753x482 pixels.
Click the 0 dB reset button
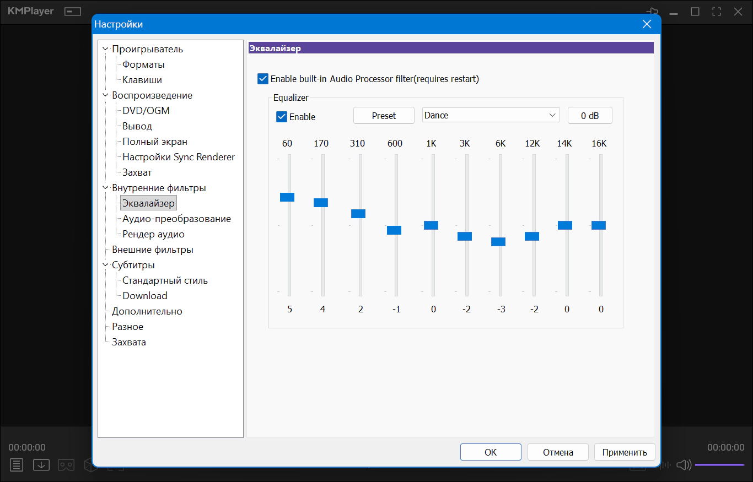pos(590,116)
